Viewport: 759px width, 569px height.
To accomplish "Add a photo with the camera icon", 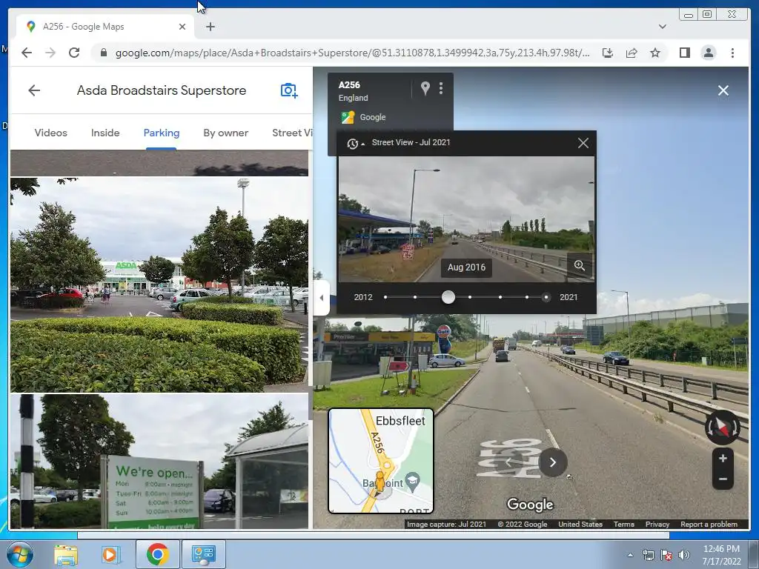I will 288,90.
